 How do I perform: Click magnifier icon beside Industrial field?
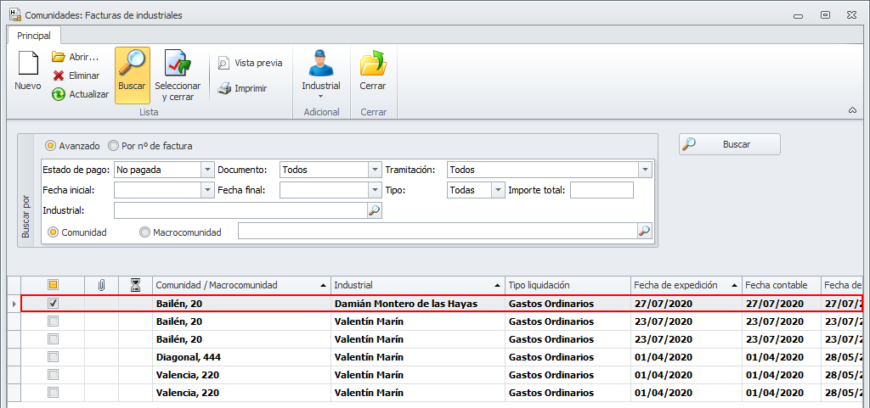(x=375, y=210)
